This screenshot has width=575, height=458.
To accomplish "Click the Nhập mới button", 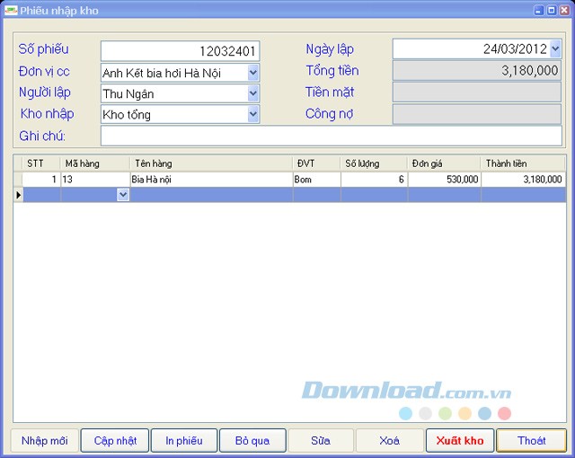I will point(45,441).
